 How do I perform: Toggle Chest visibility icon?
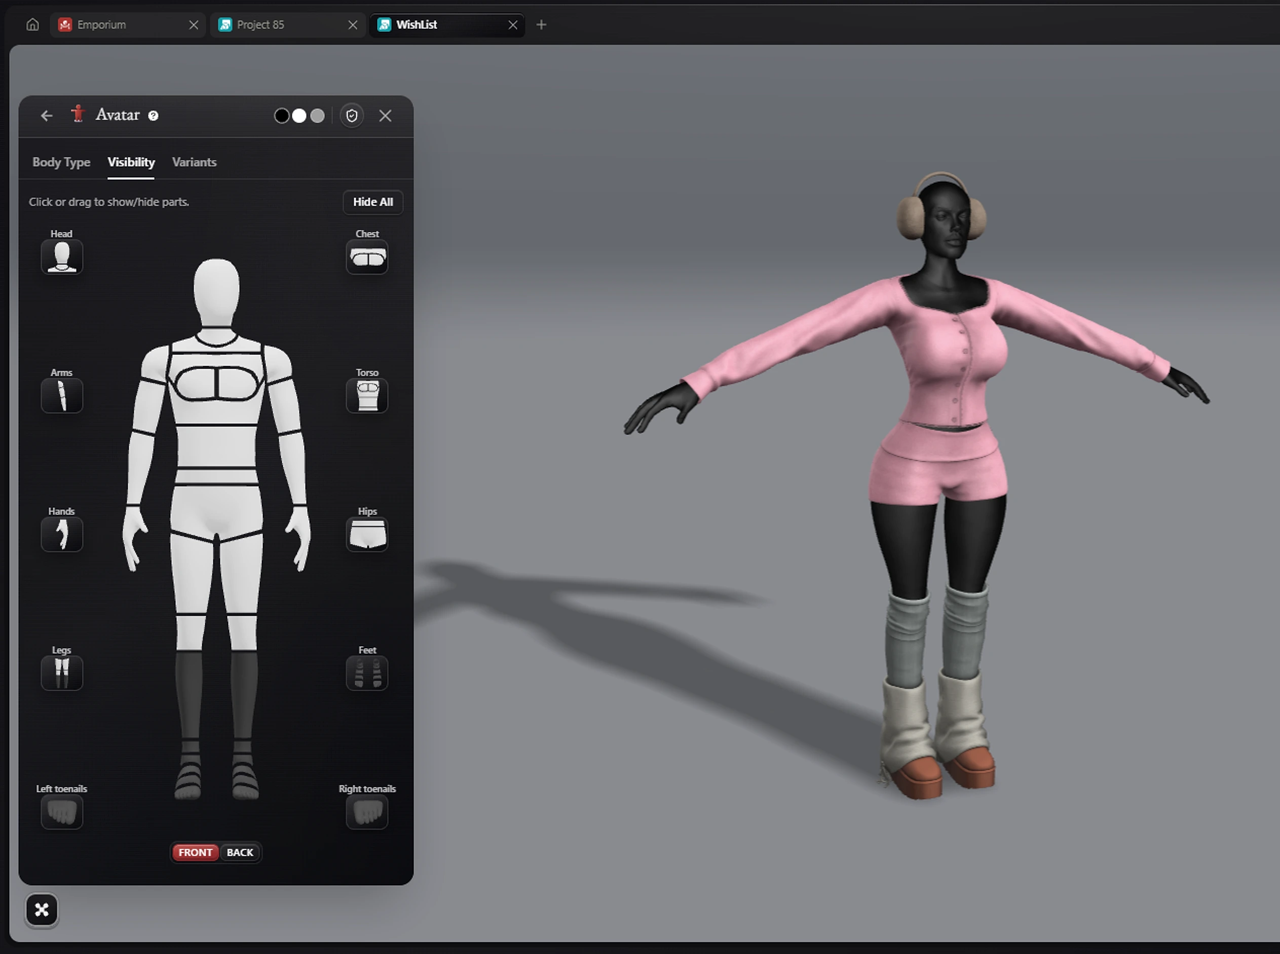pyautogui.click(x=367, y=257)
